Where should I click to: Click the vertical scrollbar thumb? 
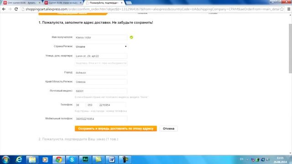click(290, 48)
